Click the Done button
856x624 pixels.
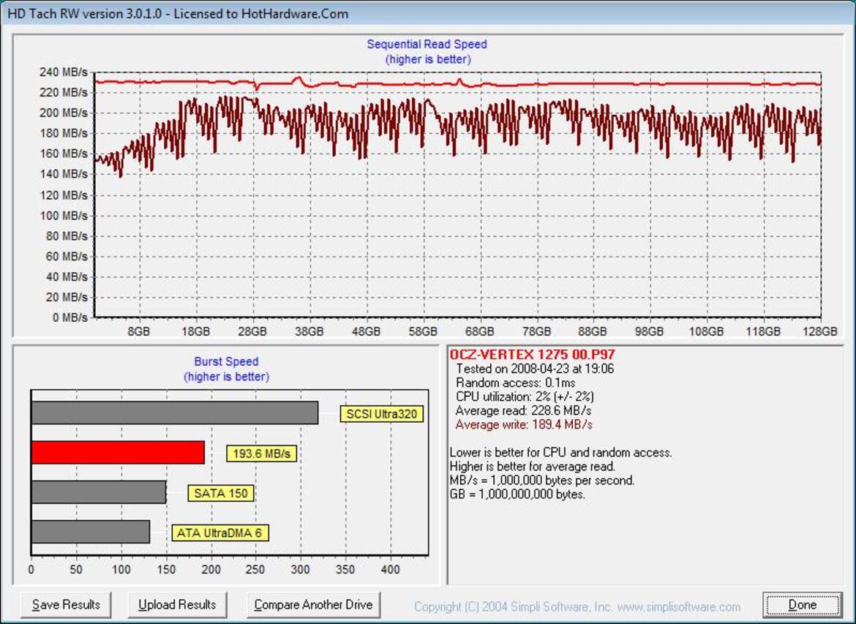pyautogui.click(x=802, y=605)
